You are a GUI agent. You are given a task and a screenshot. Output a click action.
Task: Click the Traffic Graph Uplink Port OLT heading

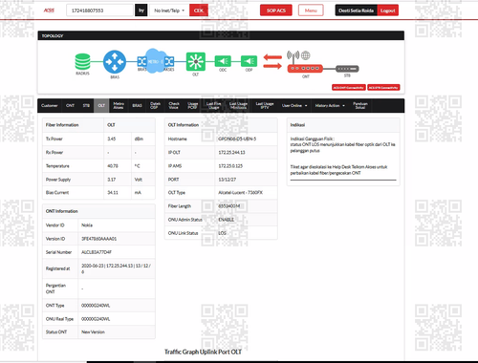(203, 352)
